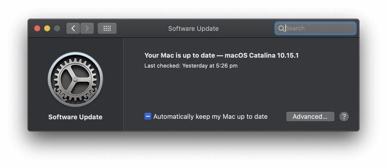Click the 'macOS Catalina 10.15.1' version text

pos(261,56)
